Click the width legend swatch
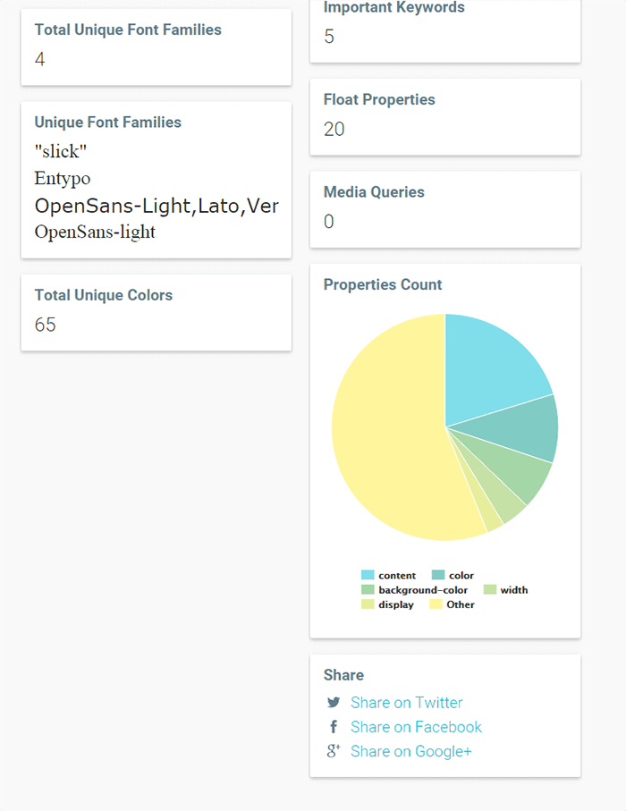Image resolution: width=626 pixels, height=811 pixels. pos(489,590)
